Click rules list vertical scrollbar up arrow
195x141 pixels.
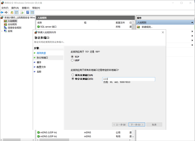point(133,22)
